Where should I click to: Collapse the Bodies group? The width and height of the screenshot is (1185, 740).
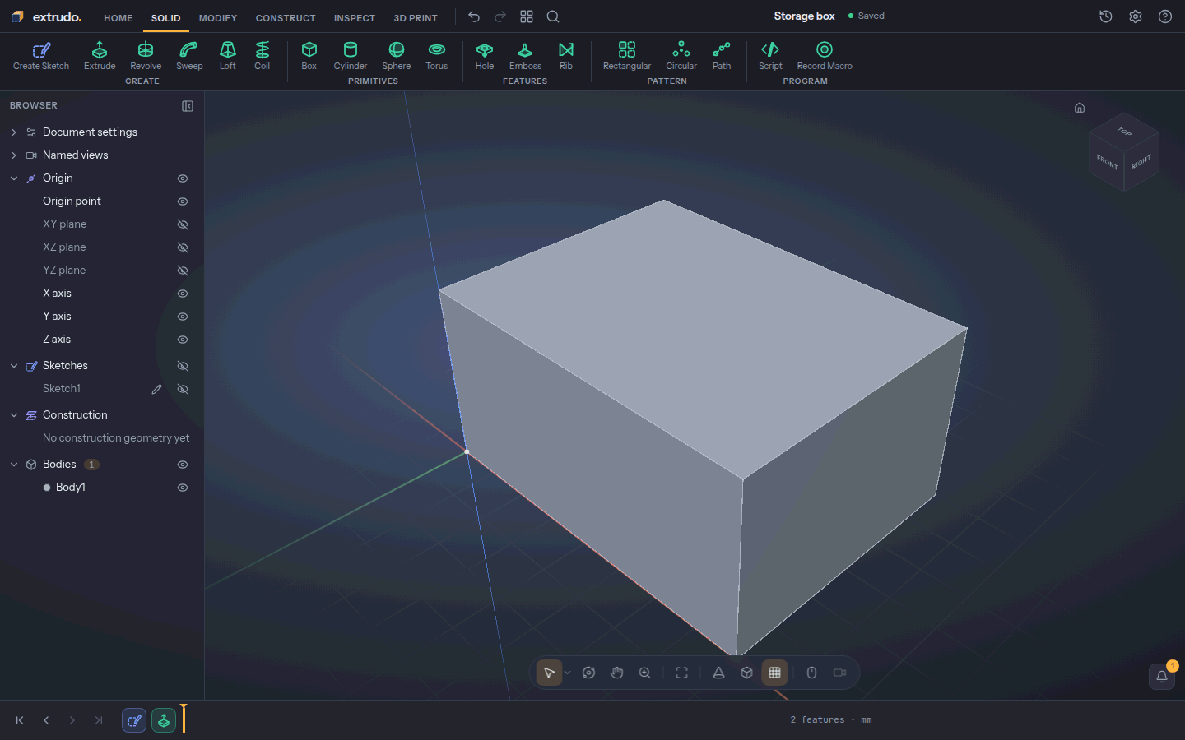pyautogui.click(x=14, y=465)
